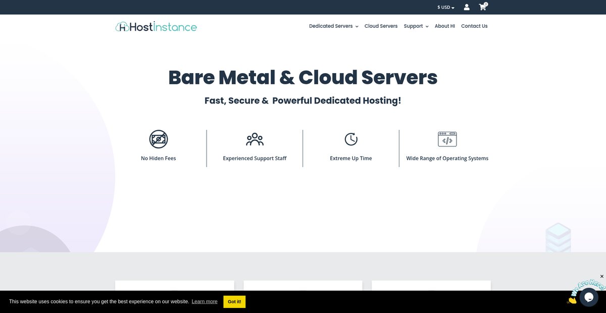The height and width of the screenshot is (313, 606).
Task: Click the Extreme Up Time clock icon
Action: point(351,139)
